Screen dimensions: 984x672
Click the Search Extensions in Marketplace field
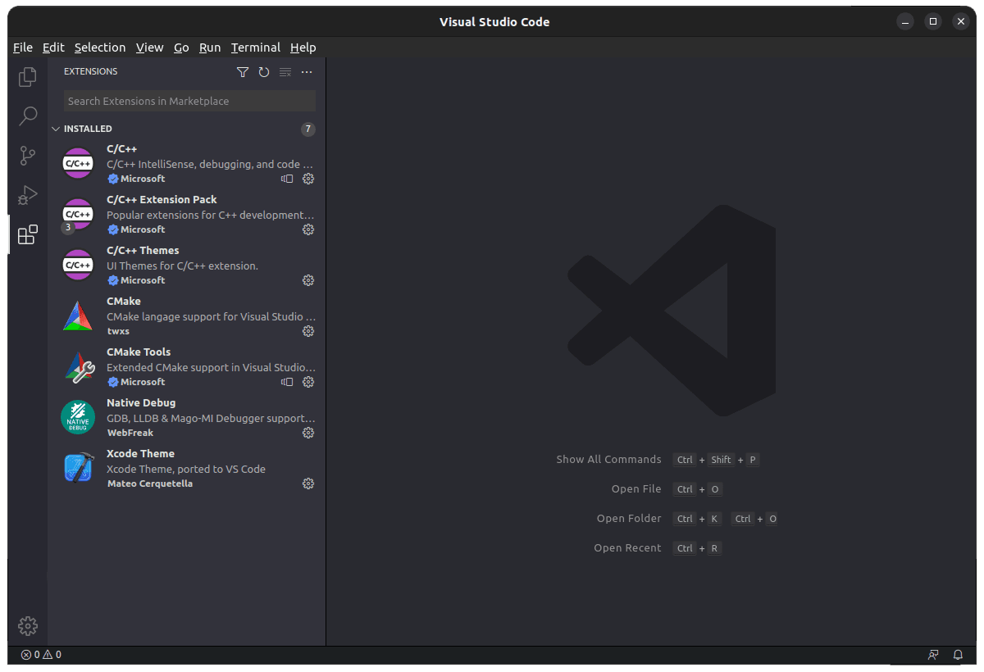(189, 101)
